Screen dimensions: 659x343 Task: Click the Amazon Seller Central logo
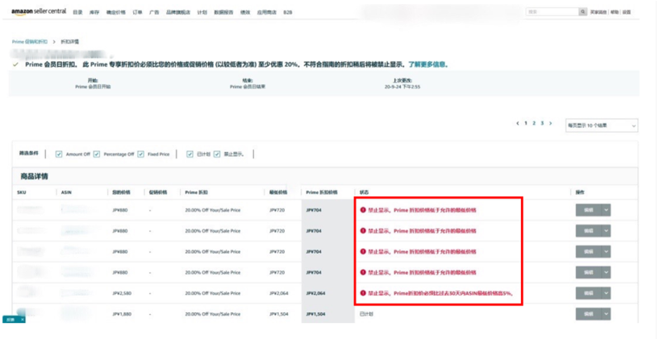(39, 11)
